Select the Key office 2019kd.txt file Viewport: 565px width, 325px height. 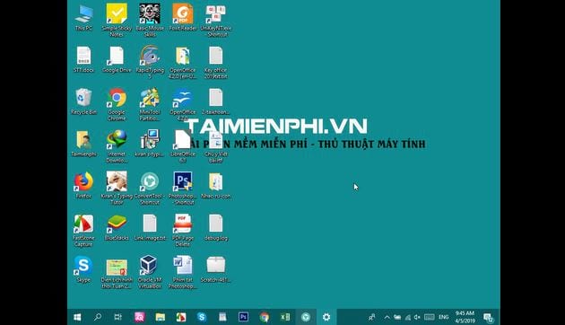(216, 62)
